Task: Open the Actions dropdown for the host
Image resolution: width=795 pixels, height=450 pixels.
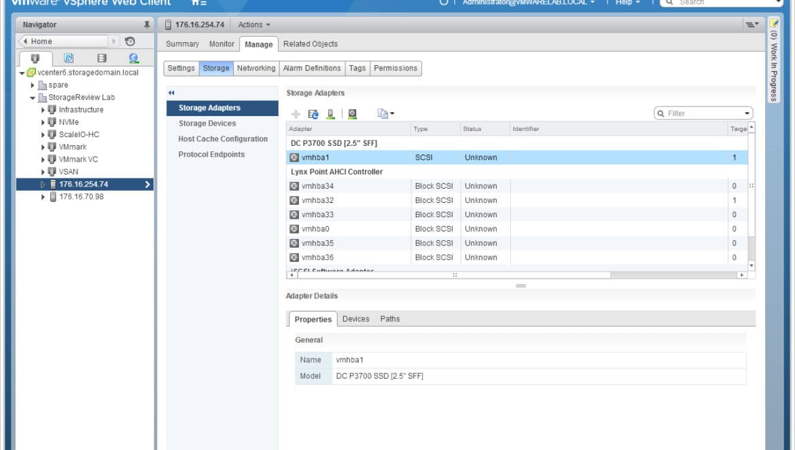Action: [254, 24]
